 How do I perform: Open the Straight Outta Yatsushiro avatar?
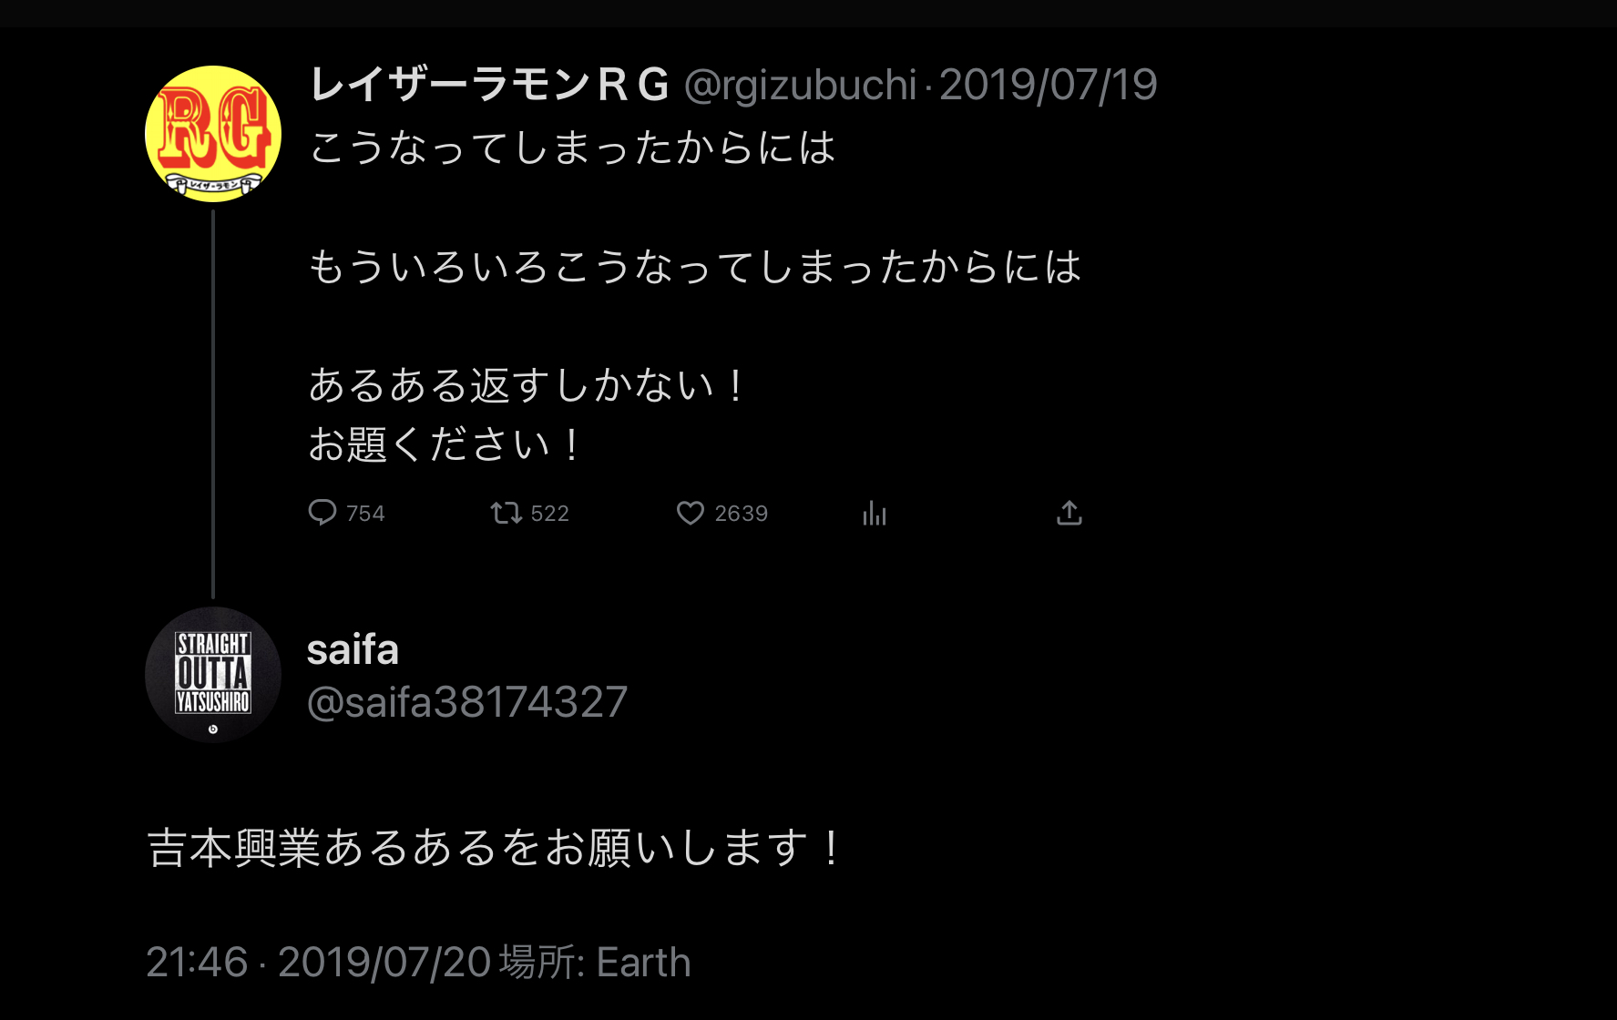coord(213,675)
